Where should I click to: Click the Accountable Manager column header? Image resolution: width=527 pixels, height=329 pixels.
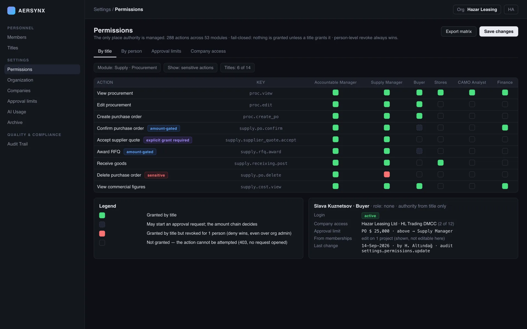[335, 82]
